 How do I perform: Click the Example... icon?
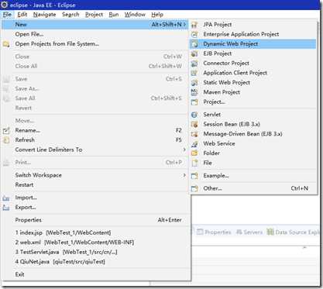pos(194,176)
